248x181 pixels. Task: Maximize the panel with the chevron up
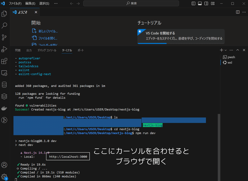click(x=237, y=50)
